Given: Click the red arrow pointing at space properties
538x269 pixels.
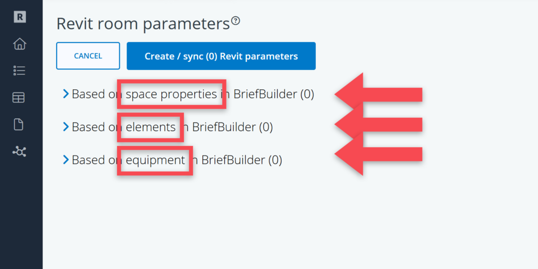Looking at the screenshot, I should click(x=378, y=95).
